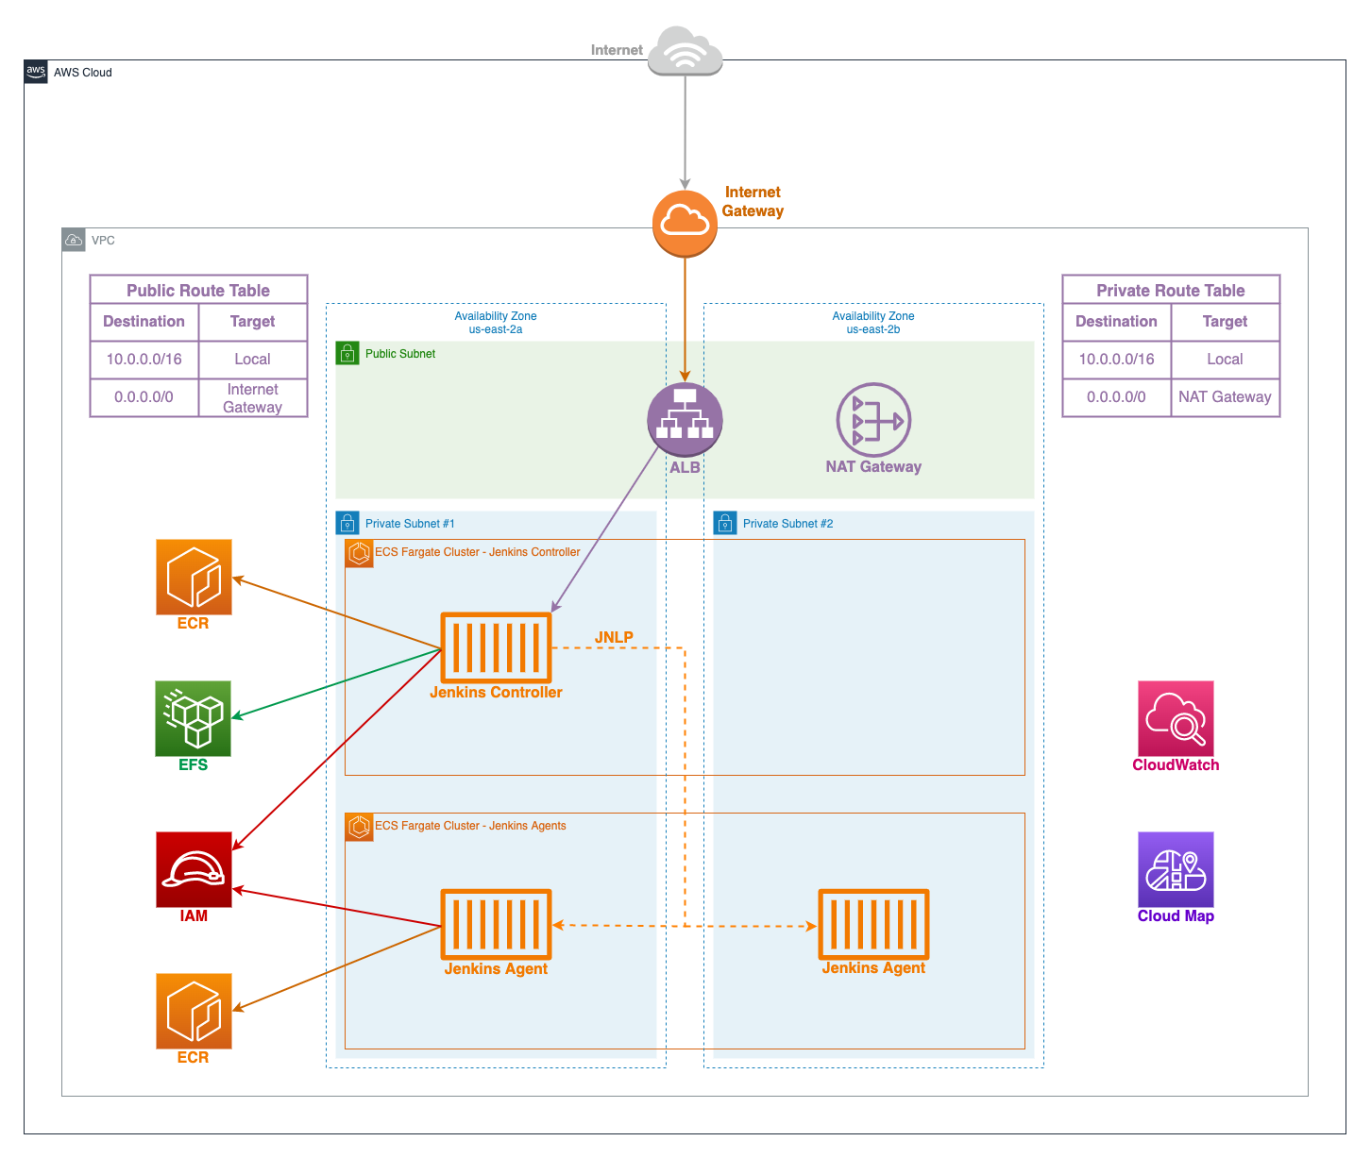Click the Internet Gateway orange label text
1371x1158 pixels.
tap(753, 201)
